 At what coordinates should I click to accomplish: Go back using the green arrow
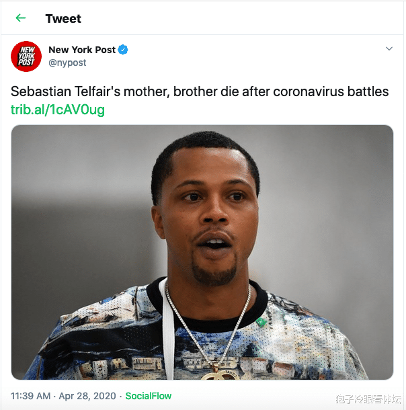tap(21, 18)
